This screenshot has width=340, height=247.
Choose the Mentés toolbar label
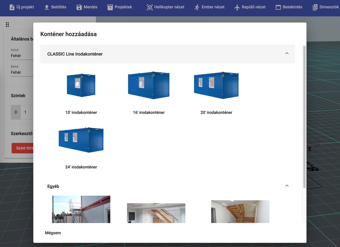(90, 7)
